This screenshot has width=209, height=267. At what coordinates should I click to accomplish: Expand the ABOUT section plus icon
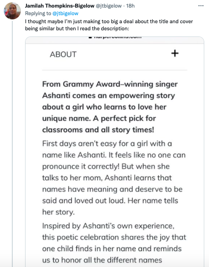click(175, 53)
